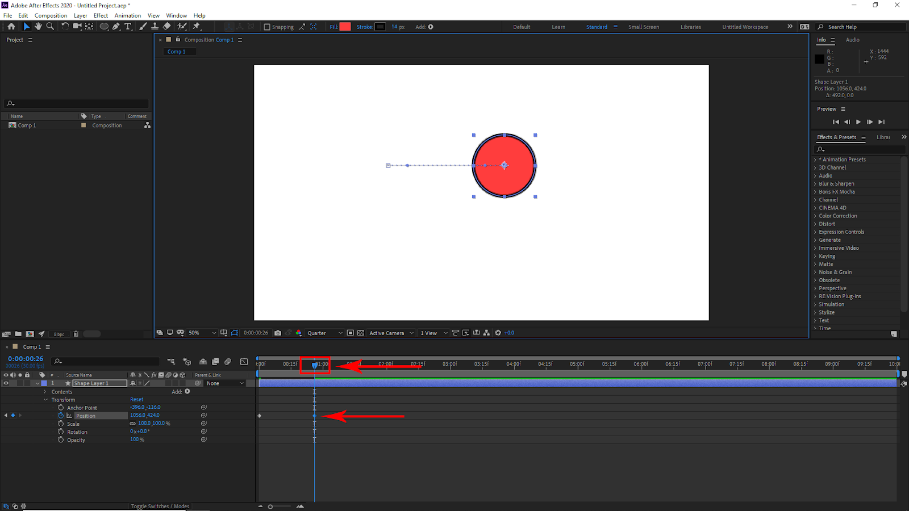
Task: Jump to the first frame in Preview
Action: [836, 122]
